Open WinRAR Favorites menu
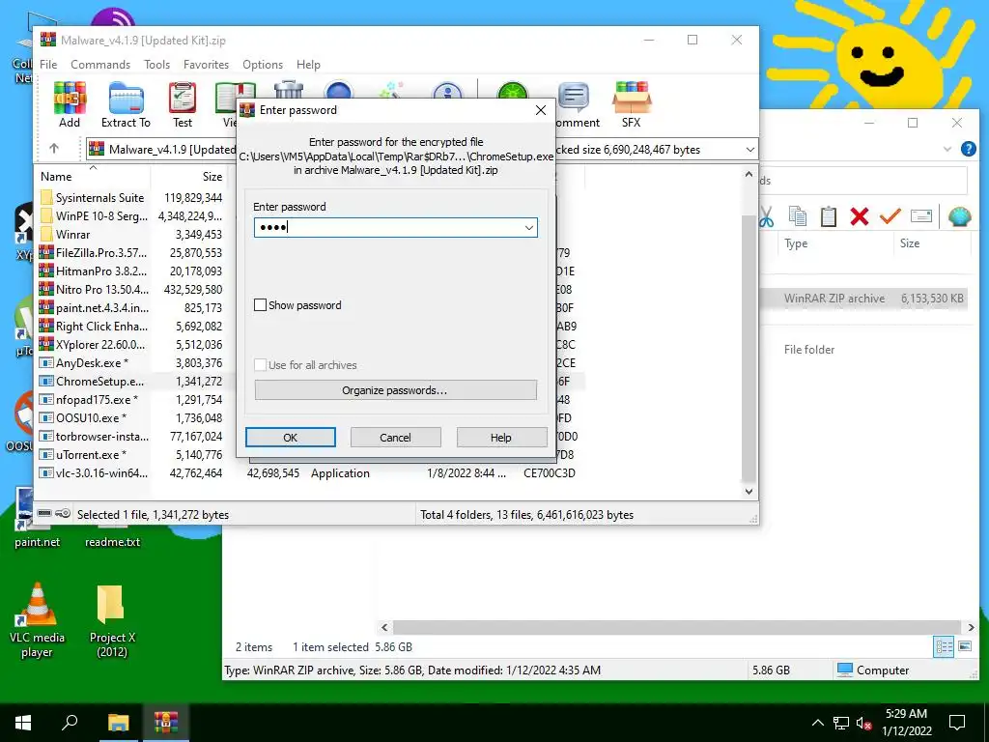 (207, 65)
